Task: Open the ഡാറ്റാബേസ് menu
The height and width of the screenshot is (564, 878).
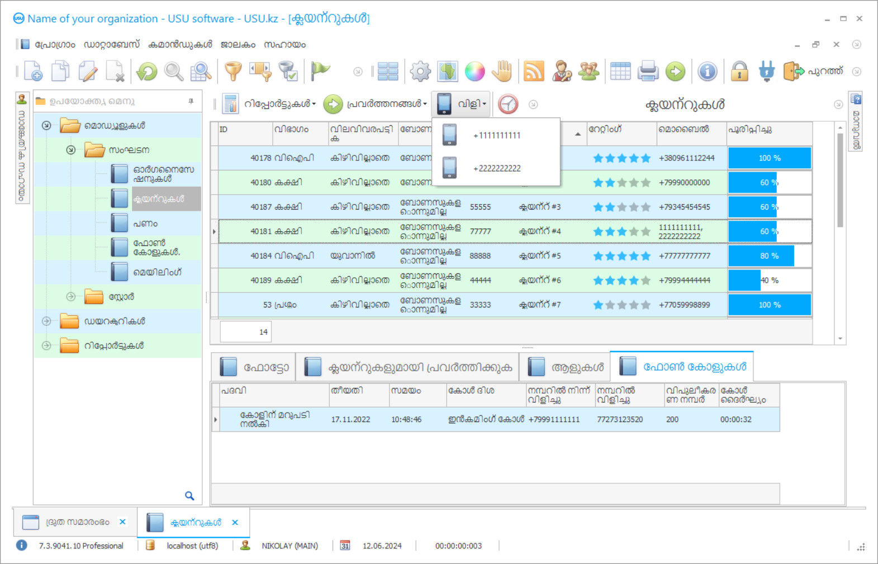Action: tap(112, 45)
